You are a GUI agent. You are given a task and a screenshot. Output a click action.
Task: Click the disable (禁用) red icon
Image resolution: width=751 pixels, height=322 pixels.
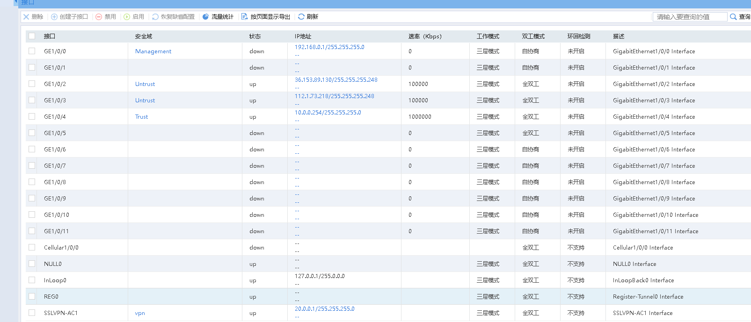(99, 17)
